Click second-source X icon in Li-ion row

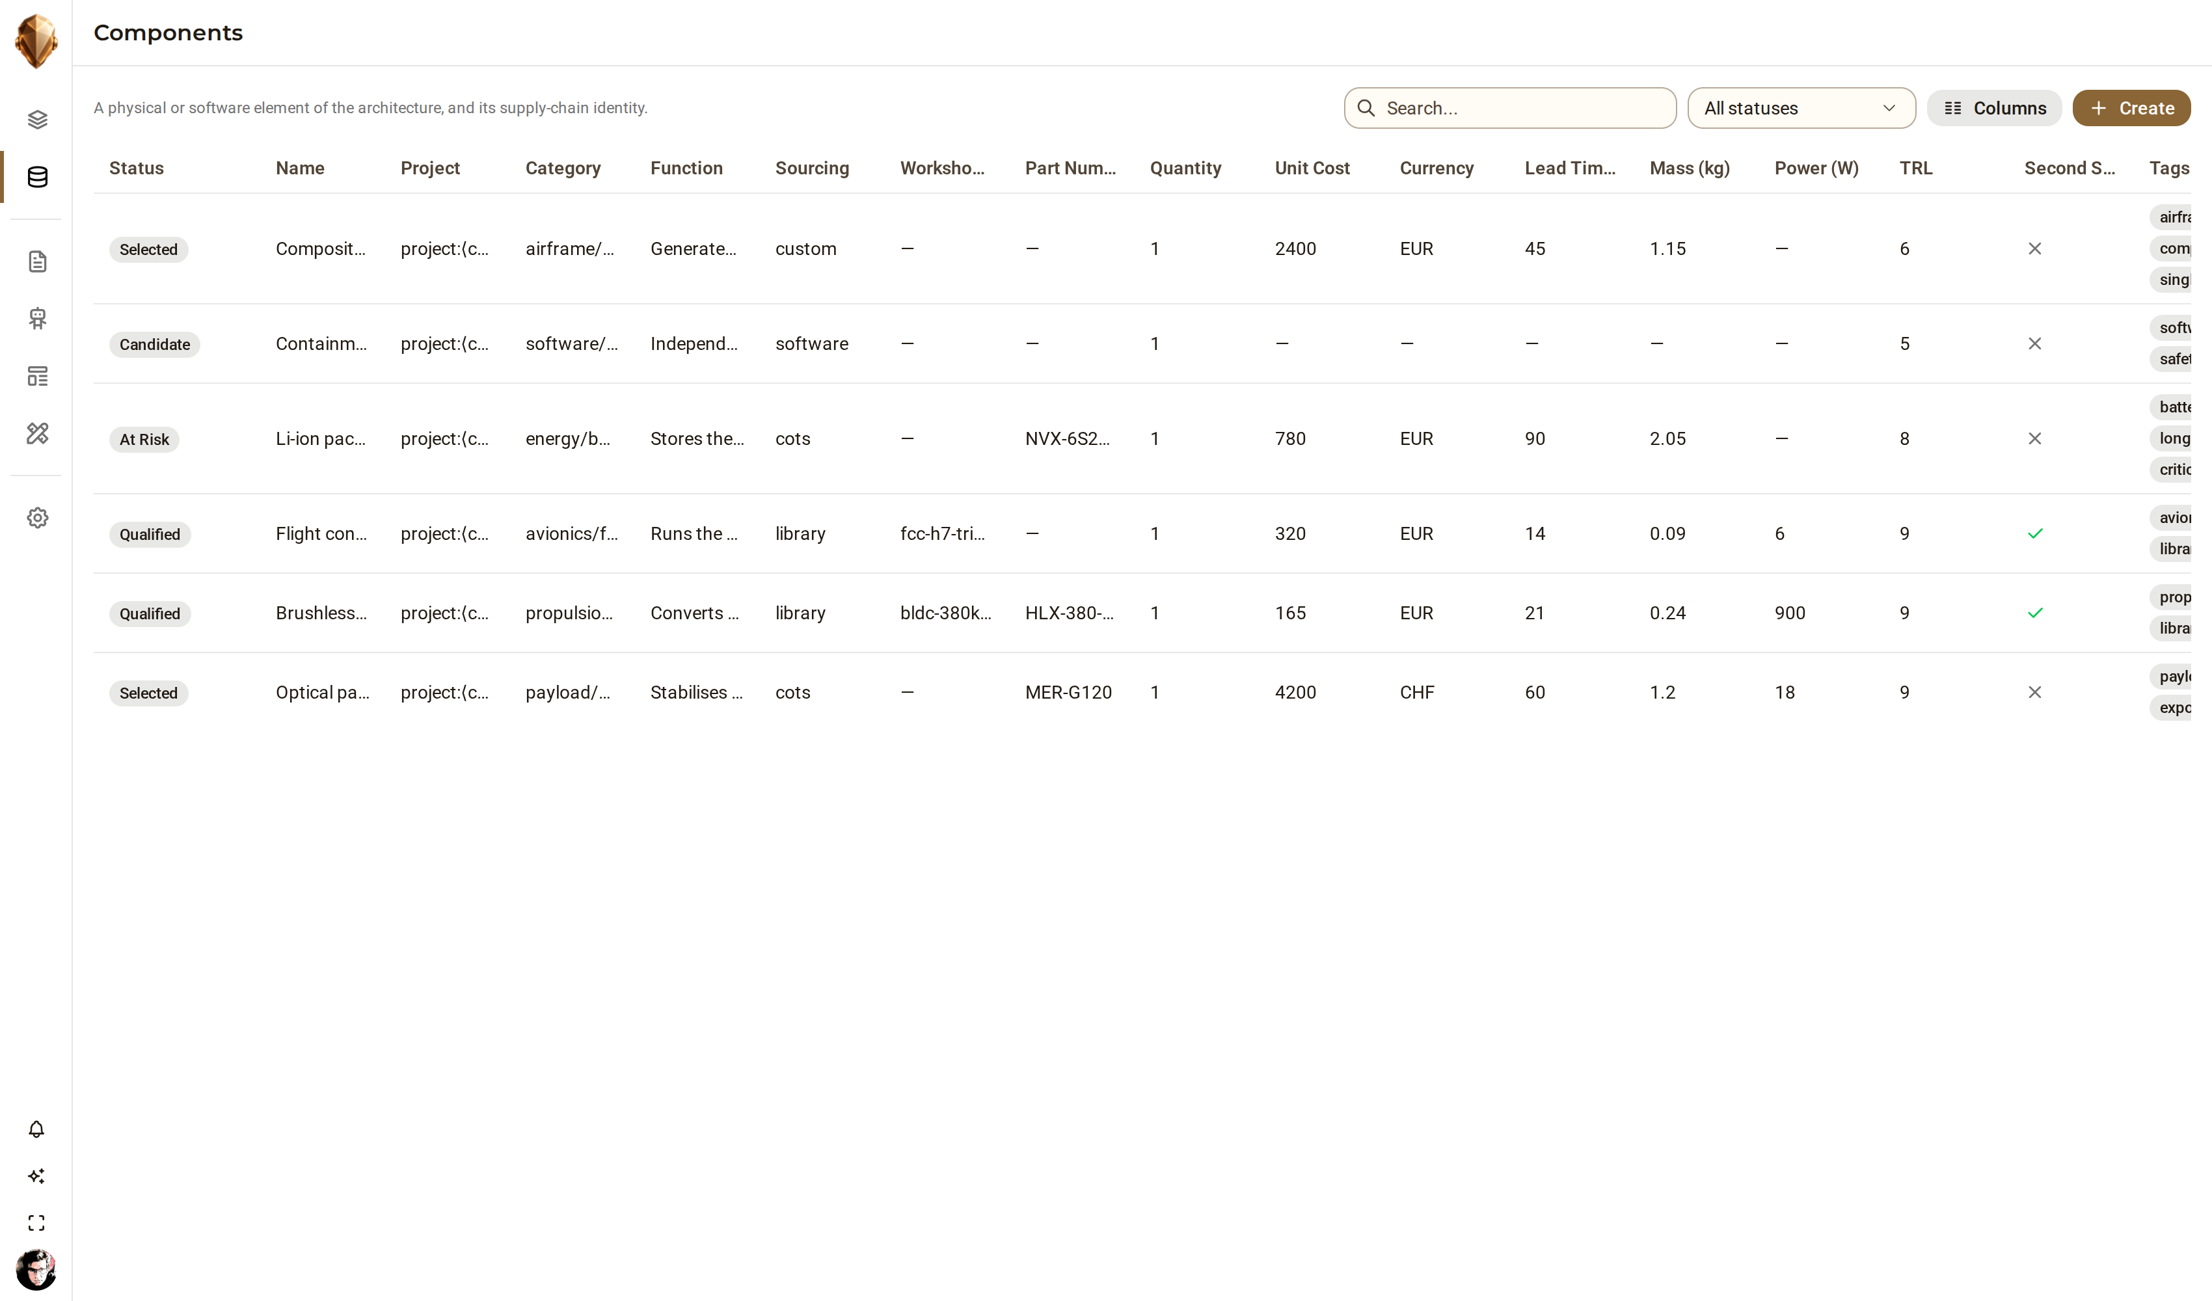[x=2034, y=438]
